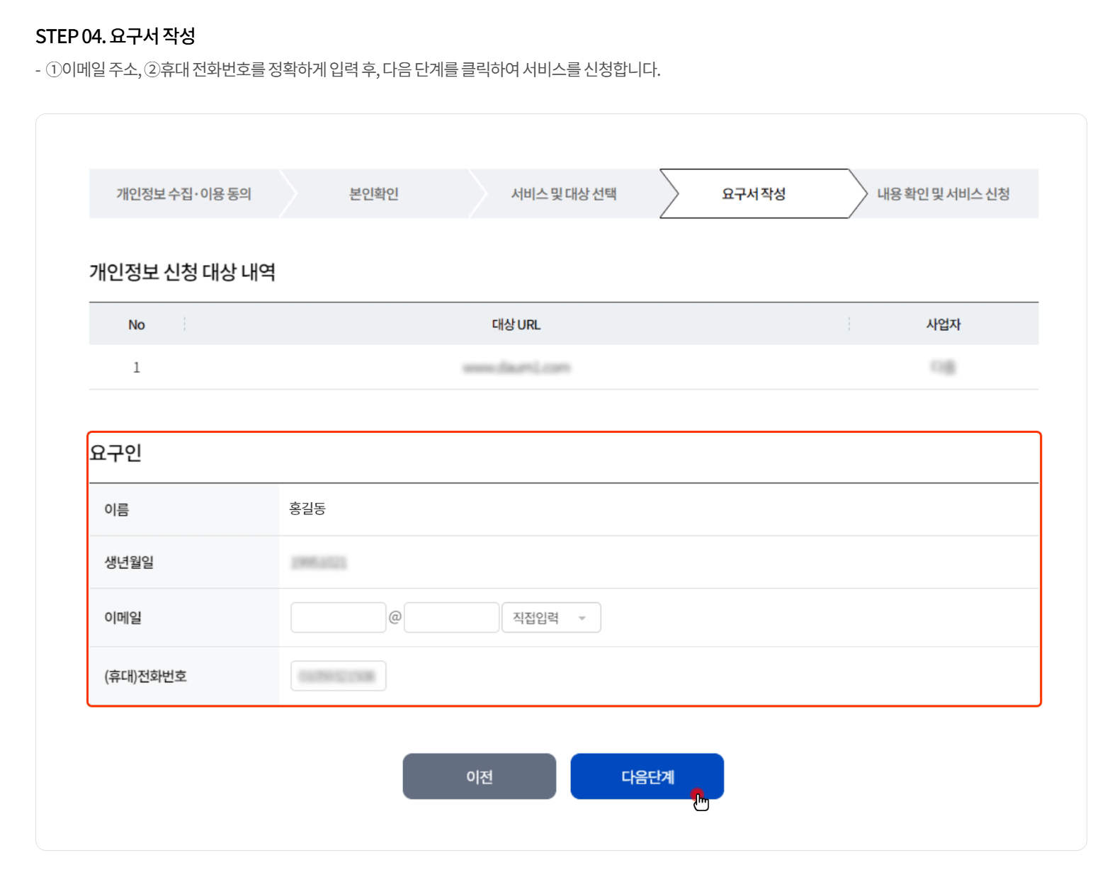Viewport: 1110px width, 877px height.
Task: Click the 대상 URL column header
Action: [x=516, y=324]
